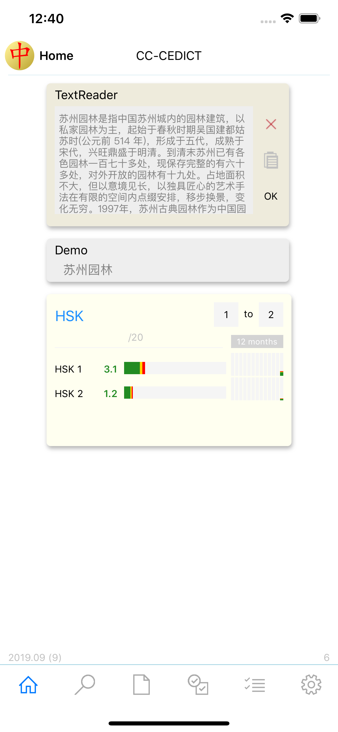Tap the /20 daily goal label
This screenshot has height=732, width=338.
(x=136, y=337)
